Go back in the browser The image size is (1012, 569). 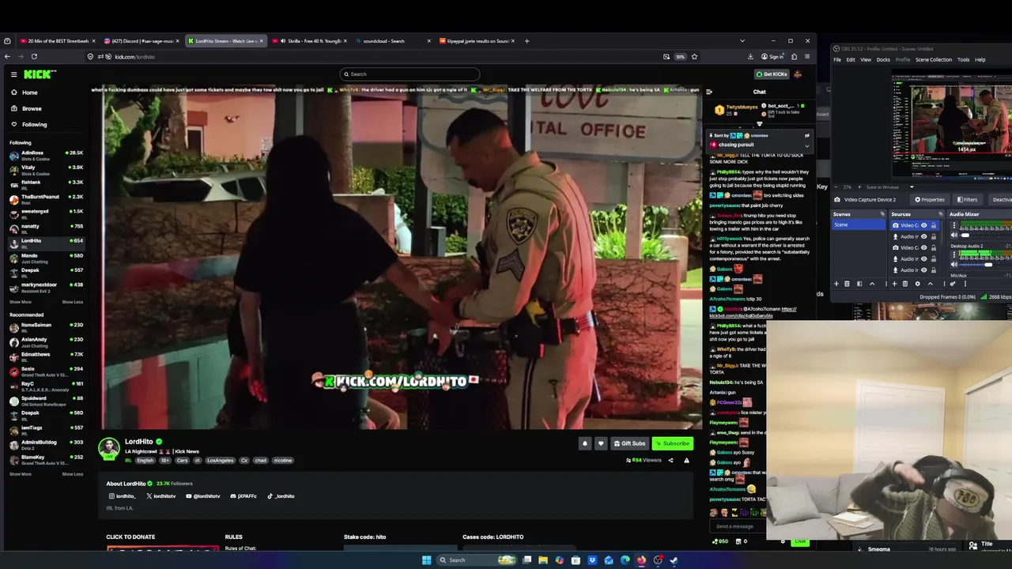pos(7,56)
